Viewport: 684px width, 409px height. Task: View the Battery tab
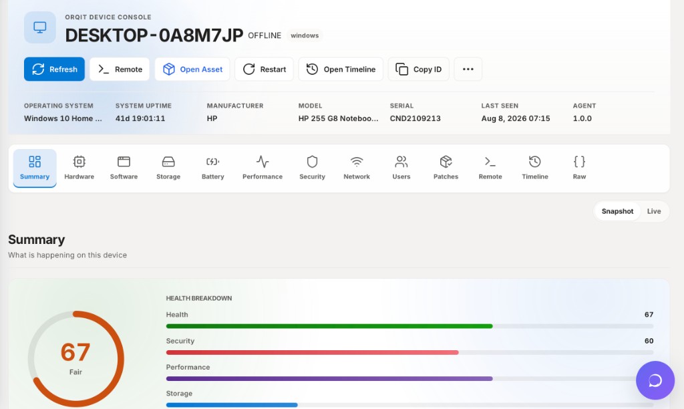(213, 168)
